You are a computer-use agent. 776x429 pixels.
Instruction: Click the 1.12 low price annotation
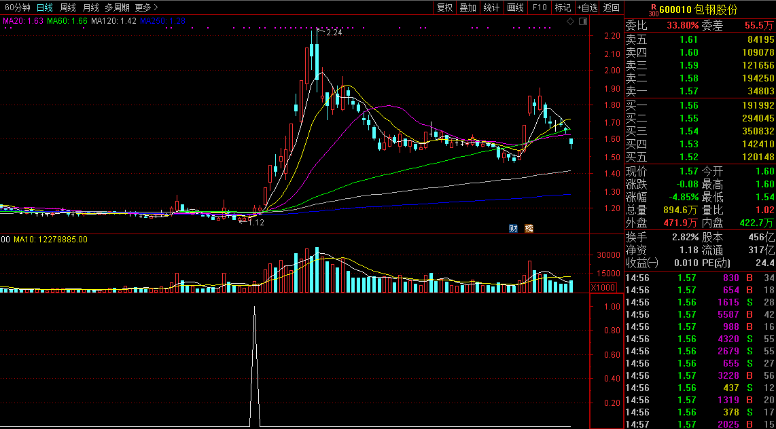pyautogui.click(x=256, y=223)
